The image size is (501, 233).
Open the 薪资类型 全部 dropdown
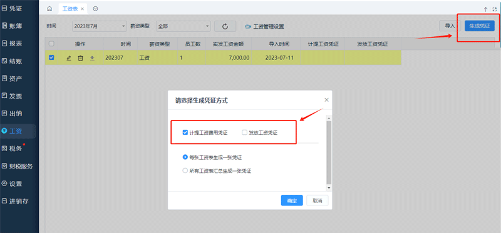pyautogui.click(x=183, y=26)
